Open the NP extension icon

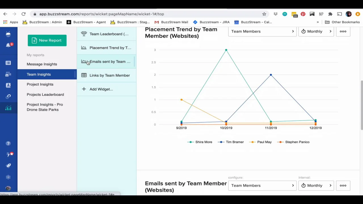point(321,14)
